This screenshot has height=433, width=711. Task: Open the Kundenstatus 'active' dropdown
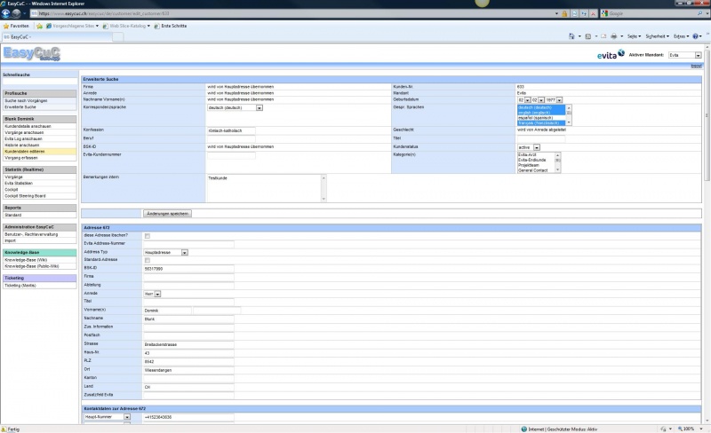click(x=529, y=147)
